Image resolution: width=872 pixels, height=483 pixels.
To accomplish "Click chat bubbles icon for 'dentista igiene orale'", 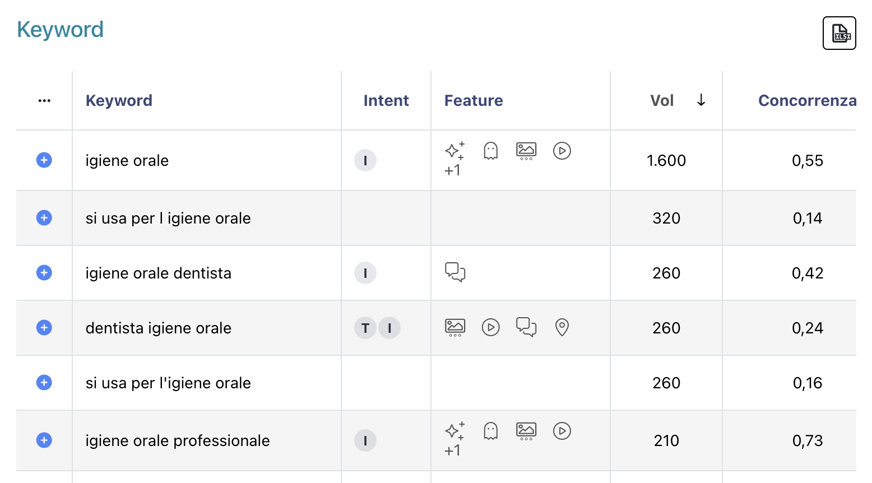I will (x=526, y=327).
